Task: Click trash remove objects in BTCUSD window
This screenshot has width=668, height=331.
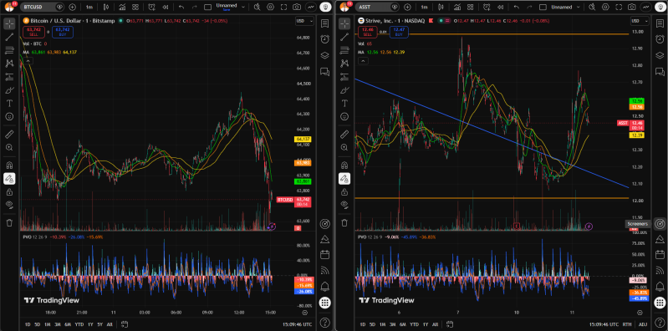Action: point(9,222)
